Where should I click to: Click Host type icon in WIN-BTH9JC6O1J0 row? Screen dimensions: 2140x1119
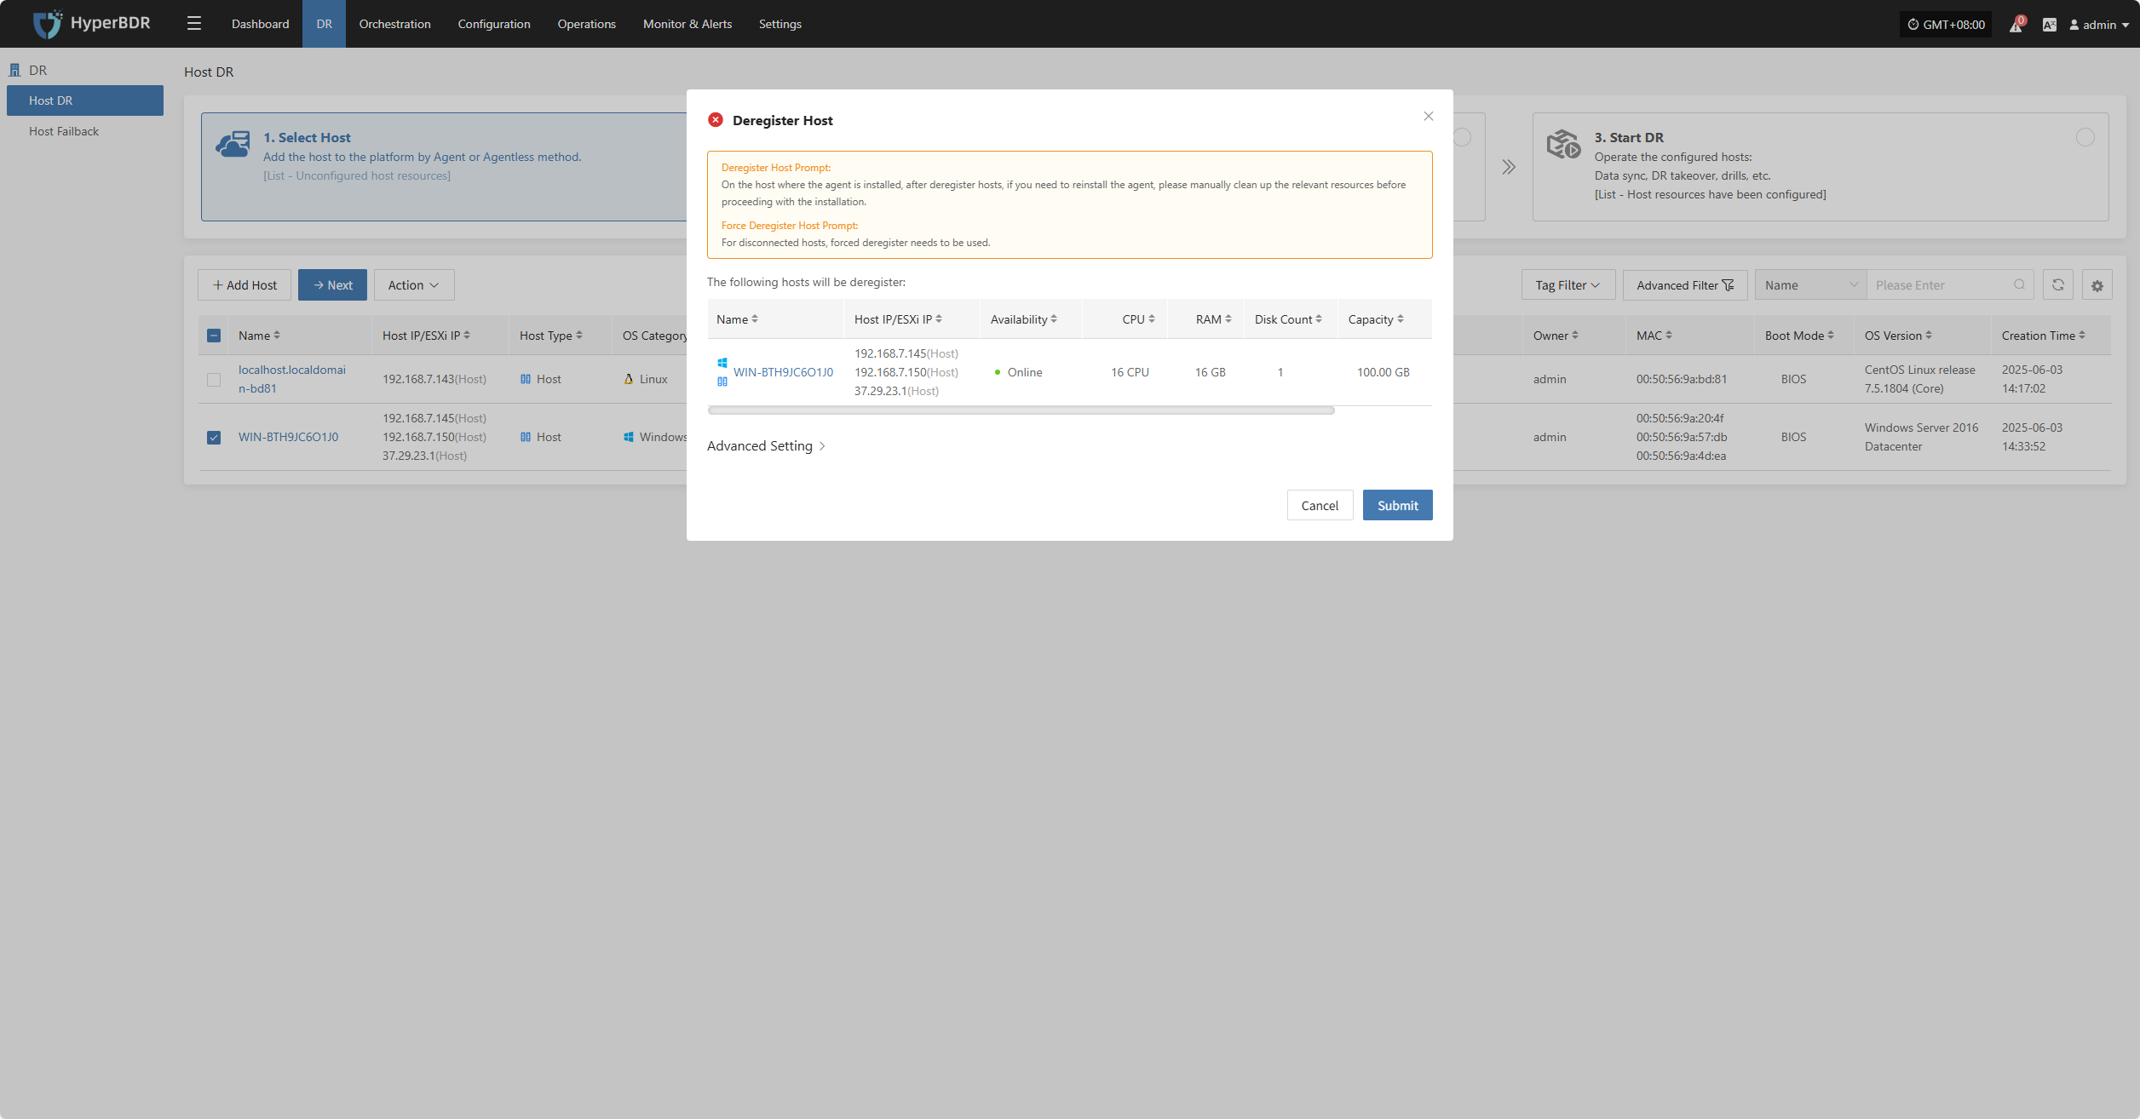(526, 437)
